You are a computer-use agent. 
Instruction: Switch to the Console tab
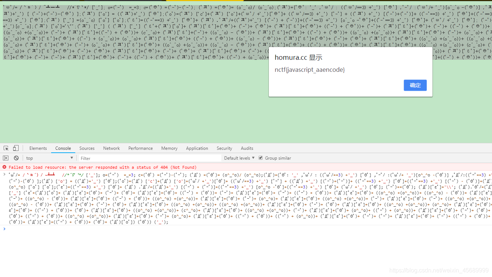(x=63, y=148)
